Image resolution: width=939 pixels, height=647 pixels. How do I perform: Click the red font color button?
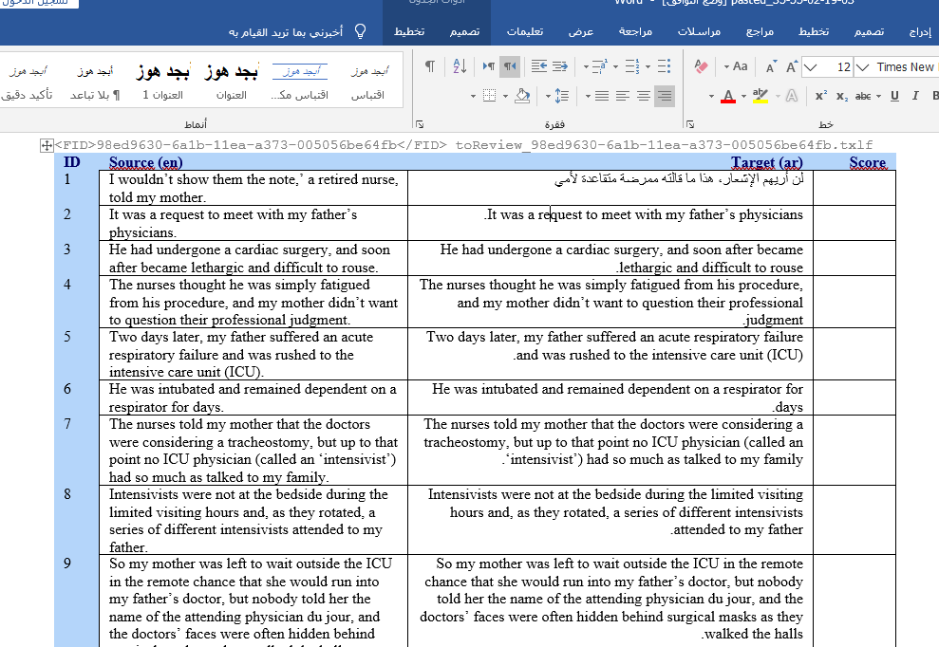727,96
